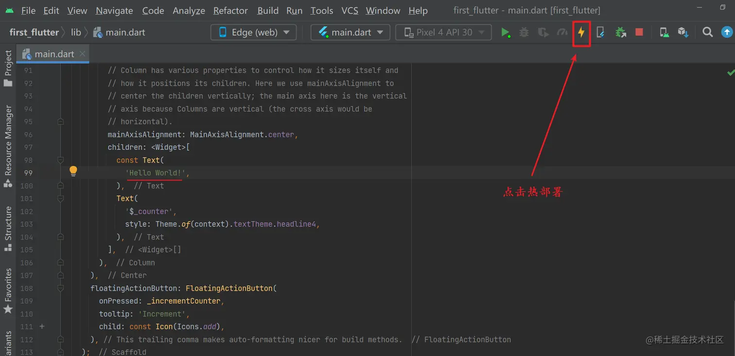Viewport: 735px width, 356px height.
Task: Close the main.dart editor tab
Action: [82, 53]
